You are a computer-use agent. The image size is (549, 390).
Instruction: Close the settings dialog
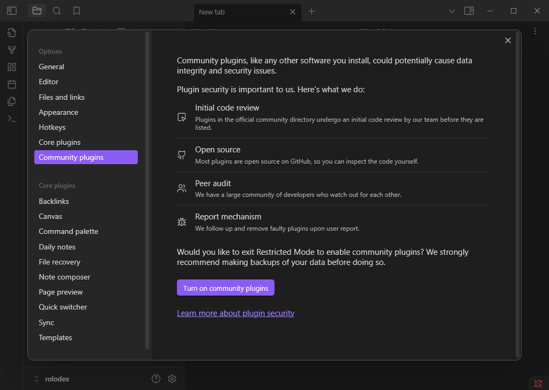[508, 40]
